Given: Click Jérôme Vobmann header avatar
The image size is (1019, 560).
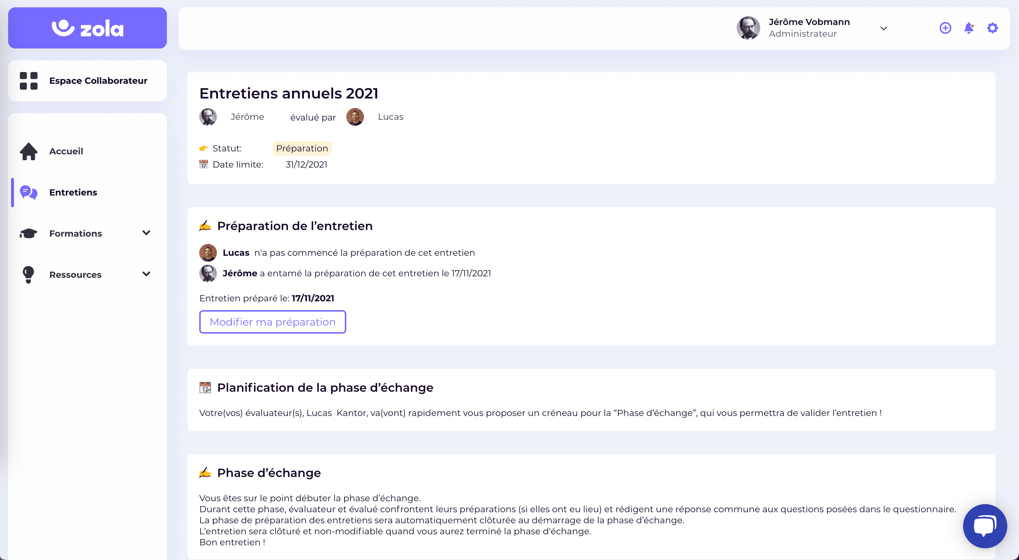Looking at the screenshot, I should [748, 28].
